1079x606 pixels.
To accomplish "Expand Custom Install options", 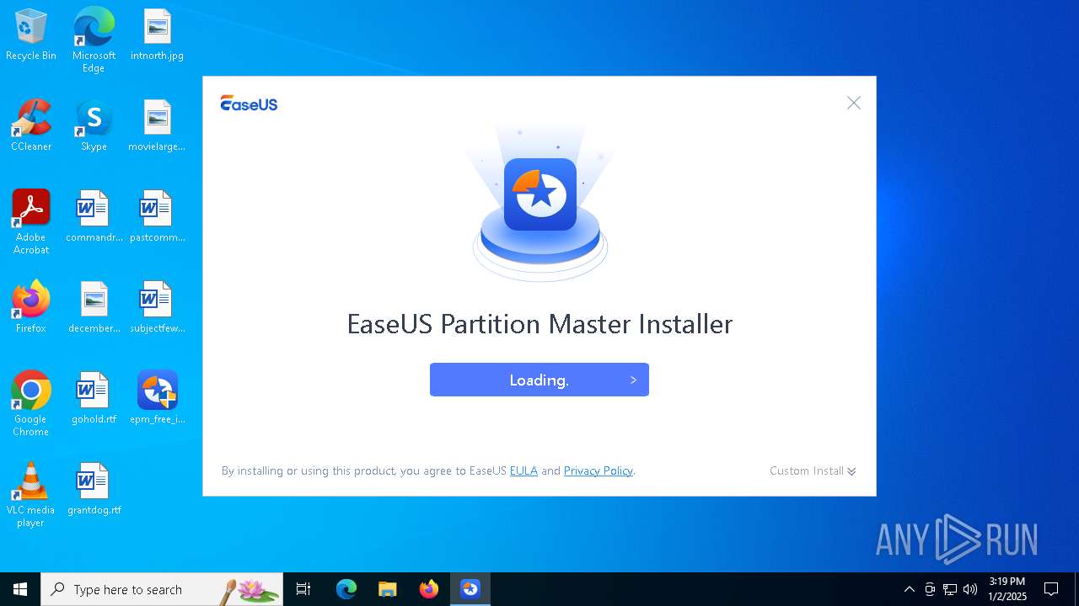I will click(813, 470).
